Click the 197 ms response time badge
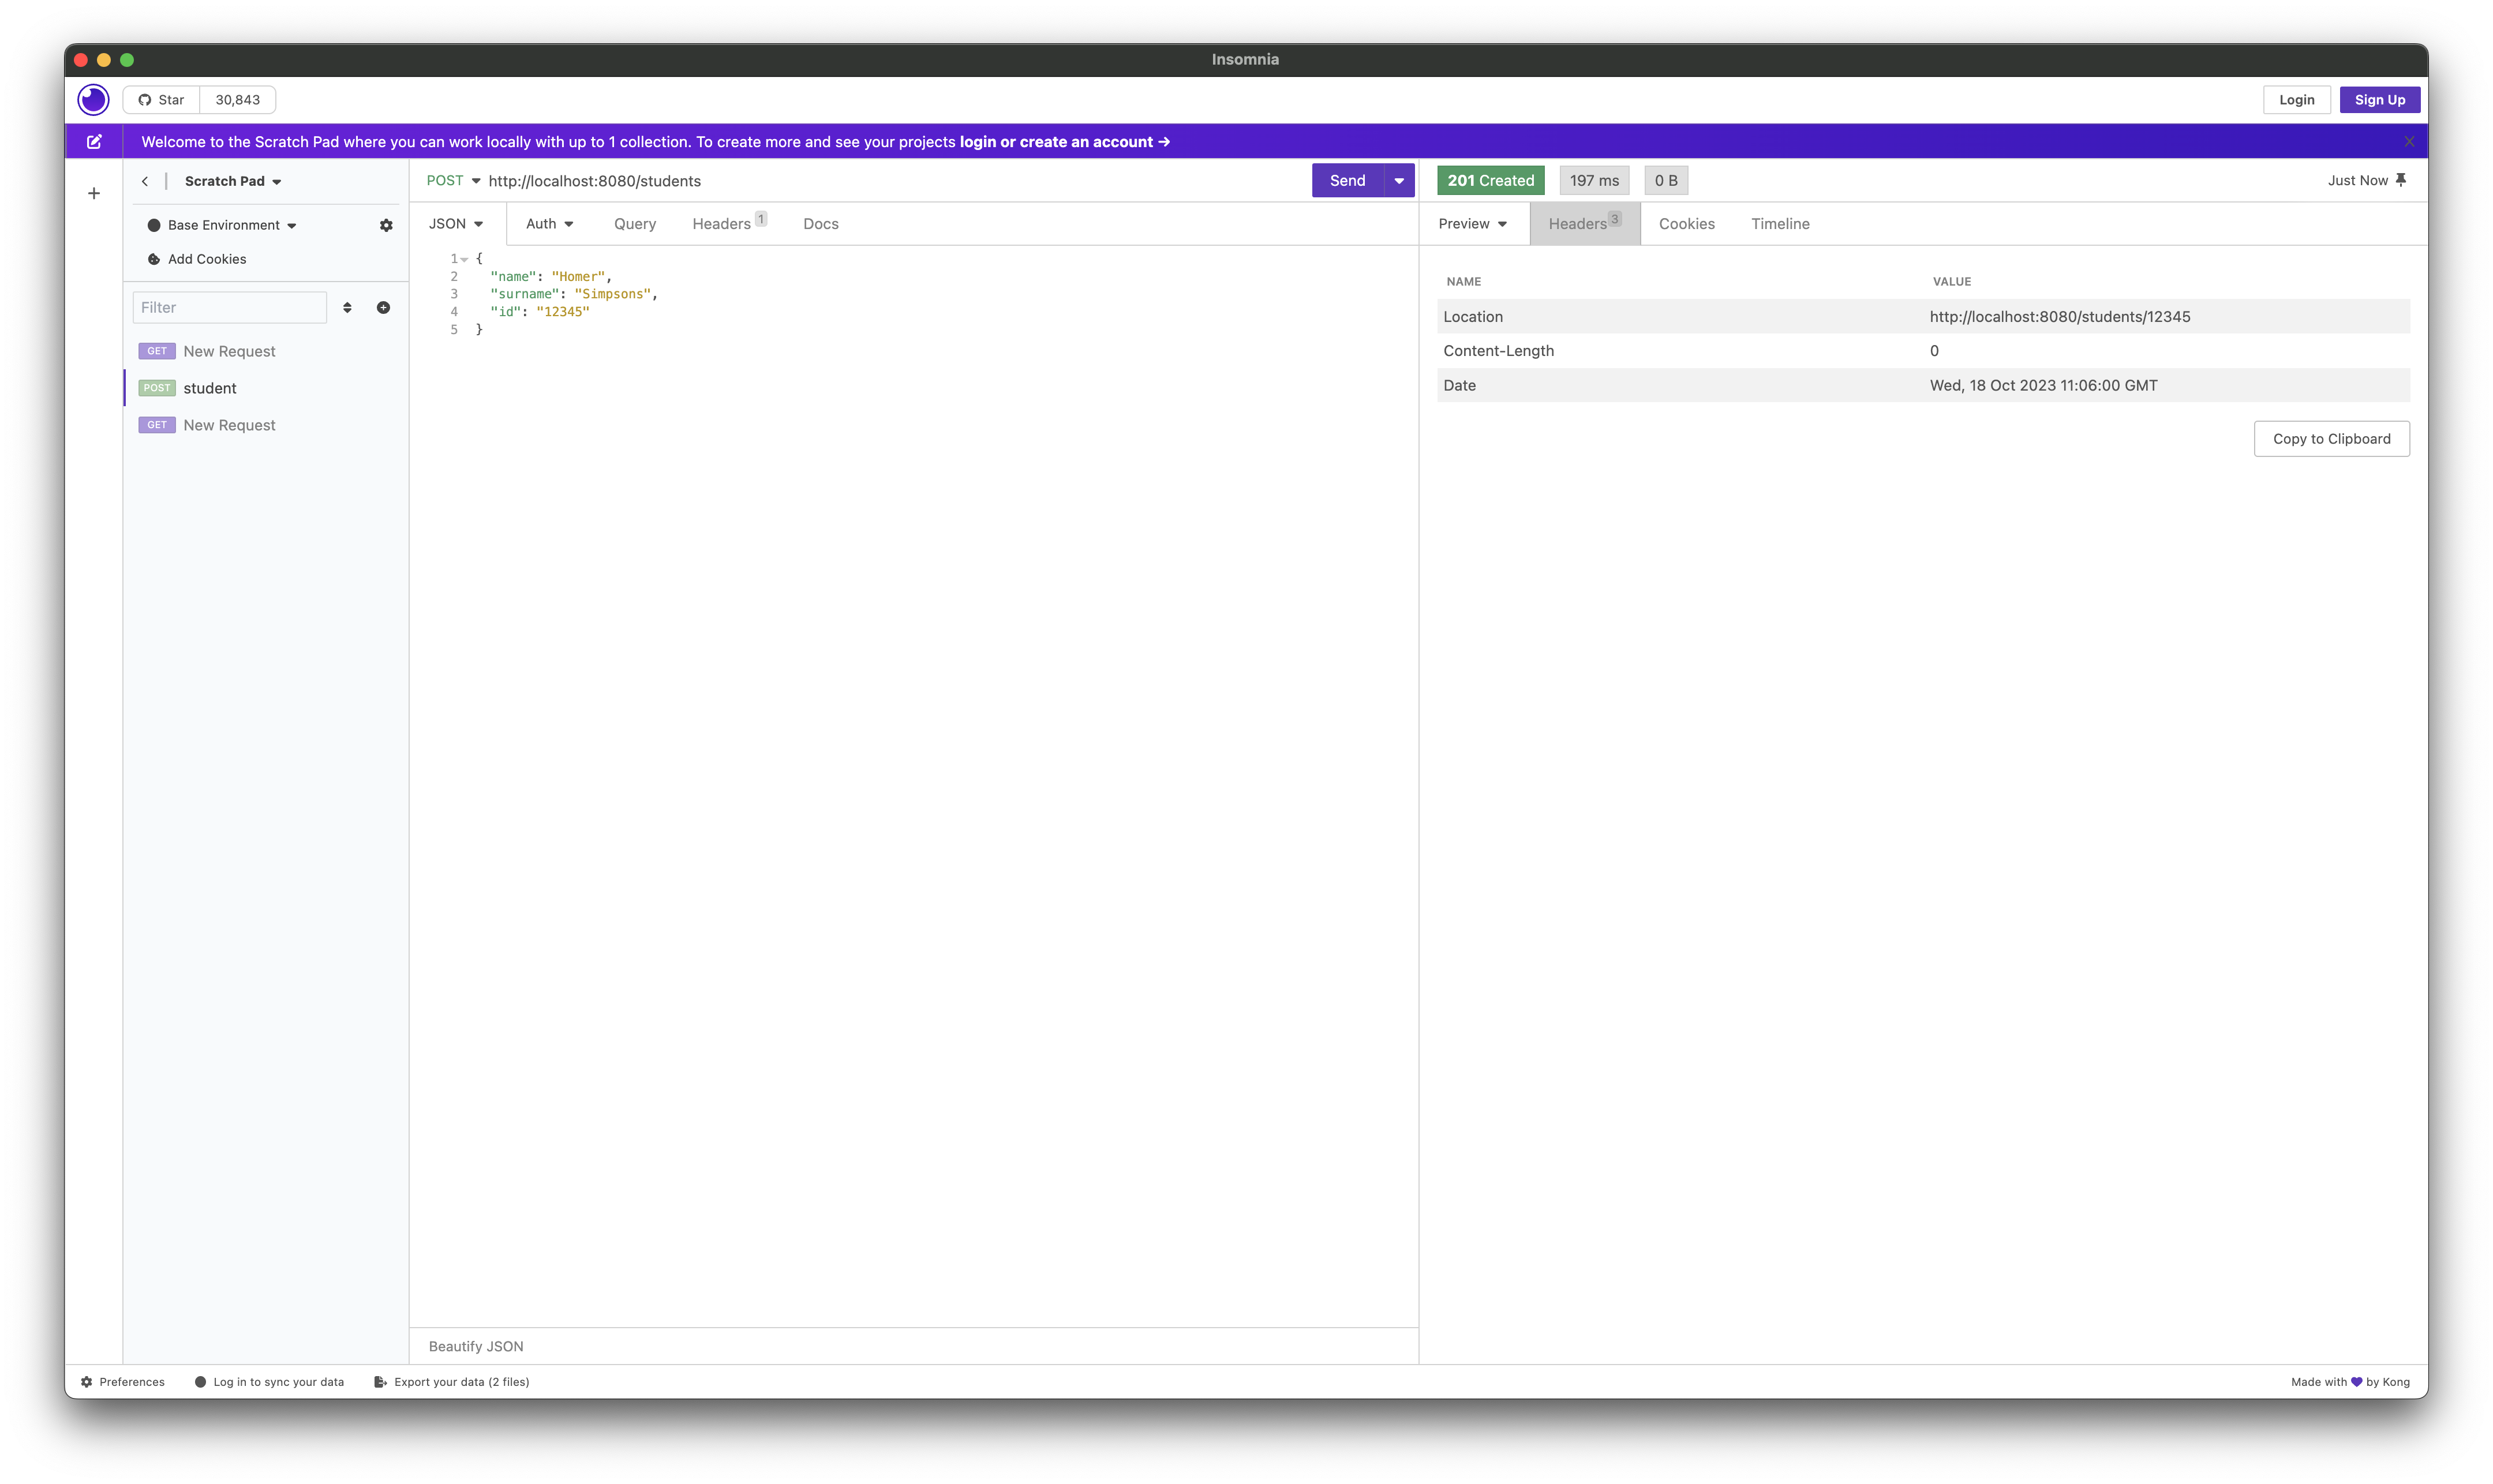The height and width of the screenshot is (1484, 2493). (x=1594, y=181)
